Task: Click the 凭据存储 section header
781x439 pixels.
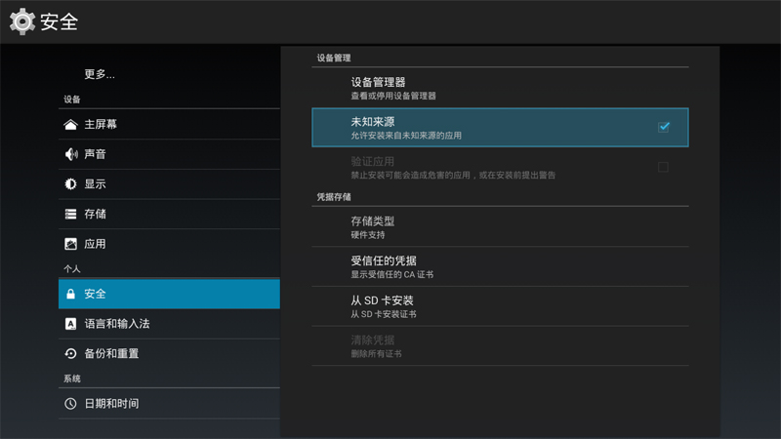Action: coord(334,197)
